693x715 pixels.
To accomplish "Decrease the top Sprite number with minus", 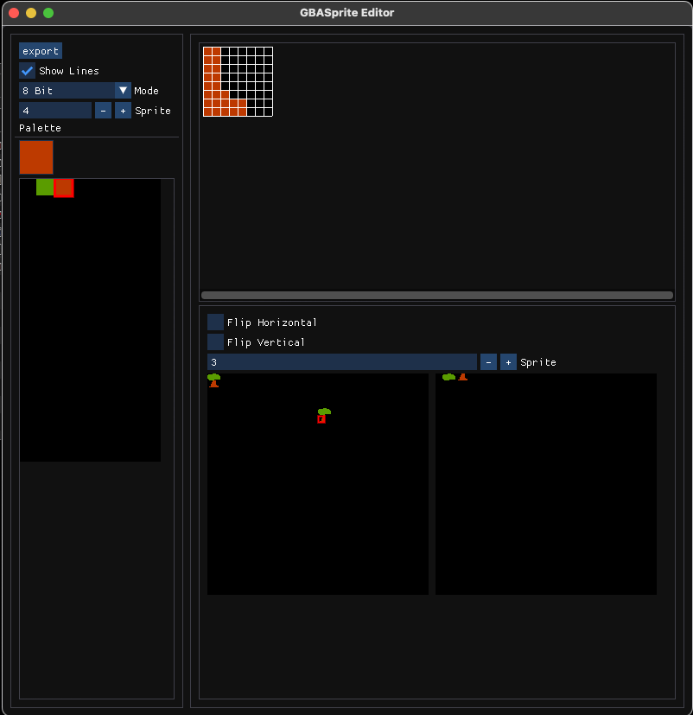I will coord(103,111).
